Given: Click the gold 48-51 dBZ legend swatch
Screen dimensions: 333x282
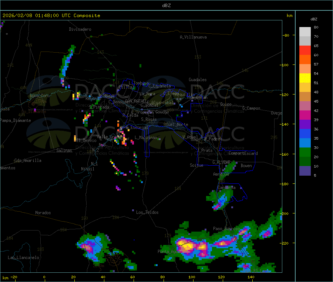Looking at the screenshot, I should pyautogui.click(x=305, y=87).
